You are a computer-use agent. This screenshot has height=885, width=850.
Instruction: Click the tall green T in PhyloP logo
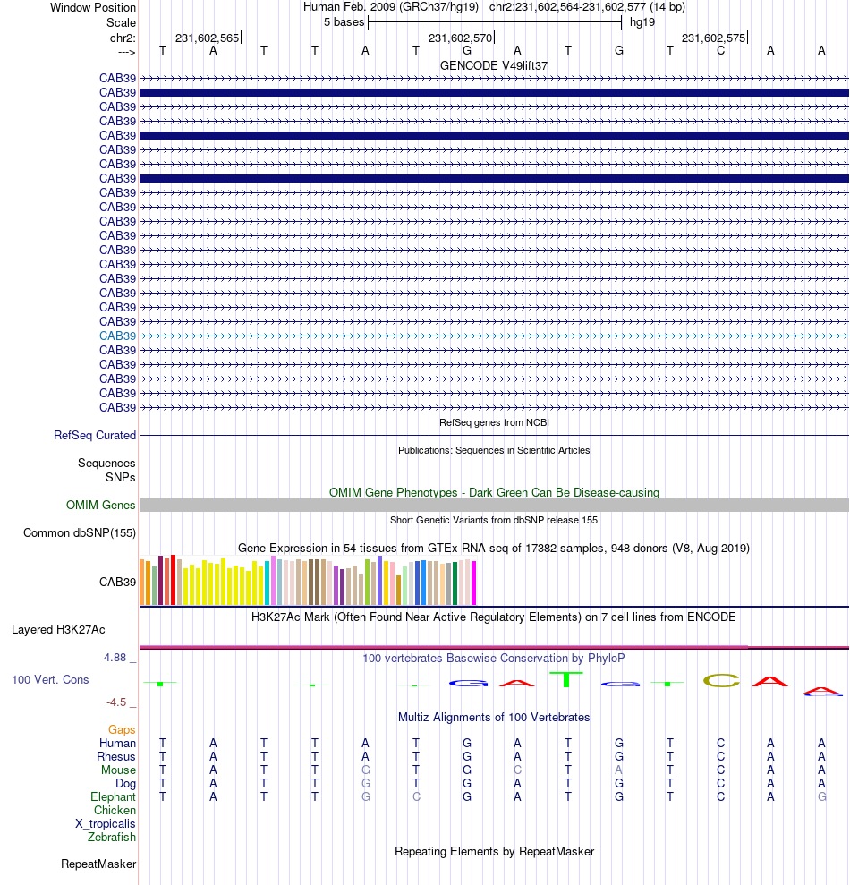[x=566, y=679]
